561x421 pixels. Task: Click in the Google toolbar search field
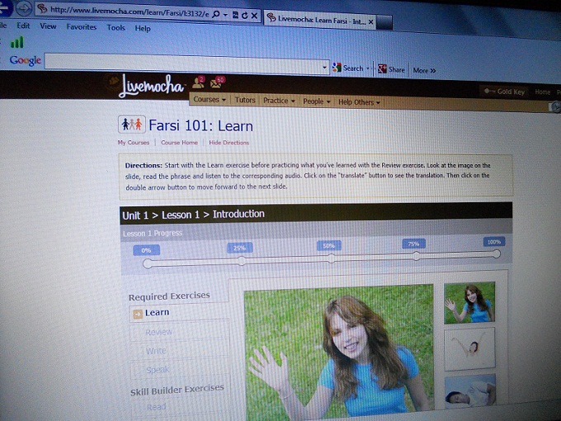(x=186, y=64)
